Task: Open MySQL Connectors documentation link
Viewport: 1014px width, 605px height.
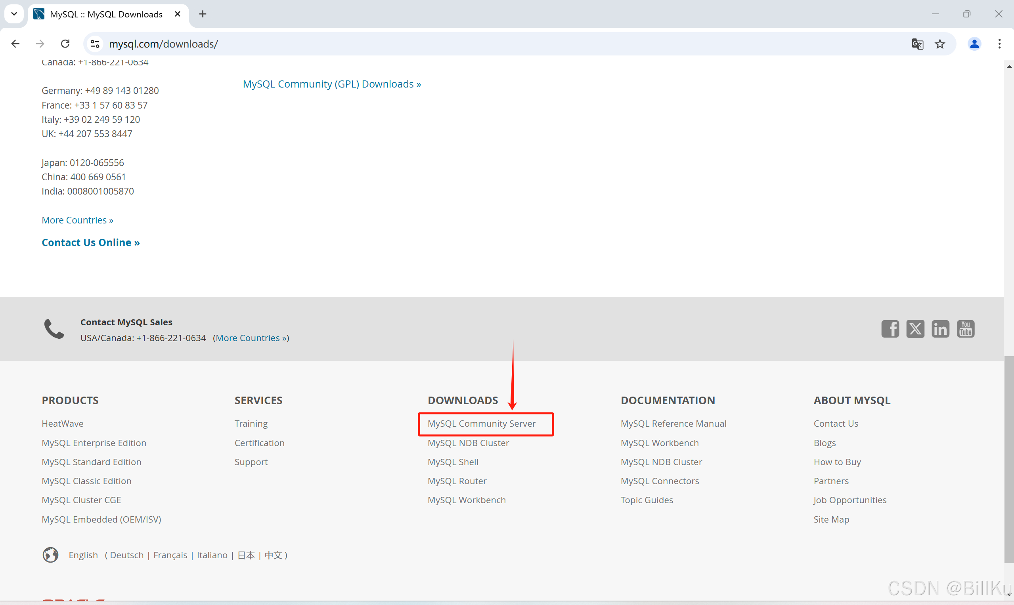Action: coord(660,481)
